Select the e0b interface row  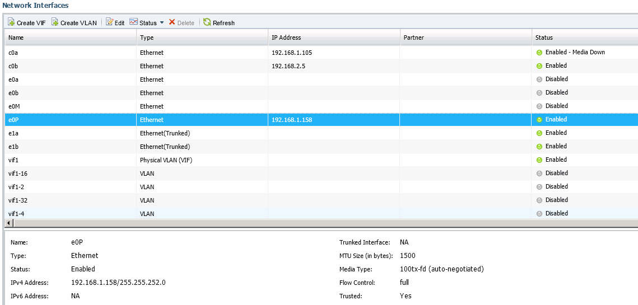pos(321,93)
